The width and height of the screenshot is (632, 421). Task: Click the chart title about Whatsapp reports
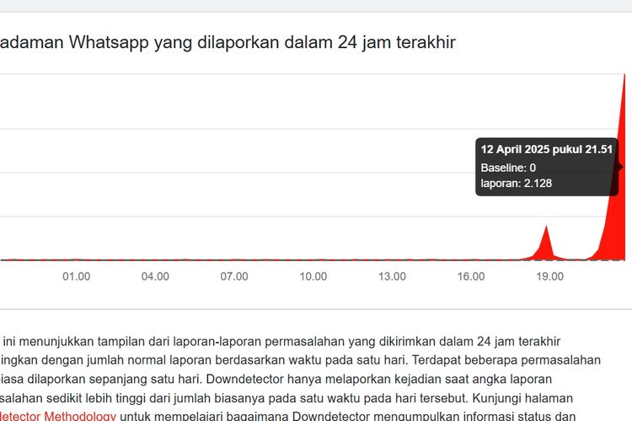pyautogui.click(x=228, y=42)
